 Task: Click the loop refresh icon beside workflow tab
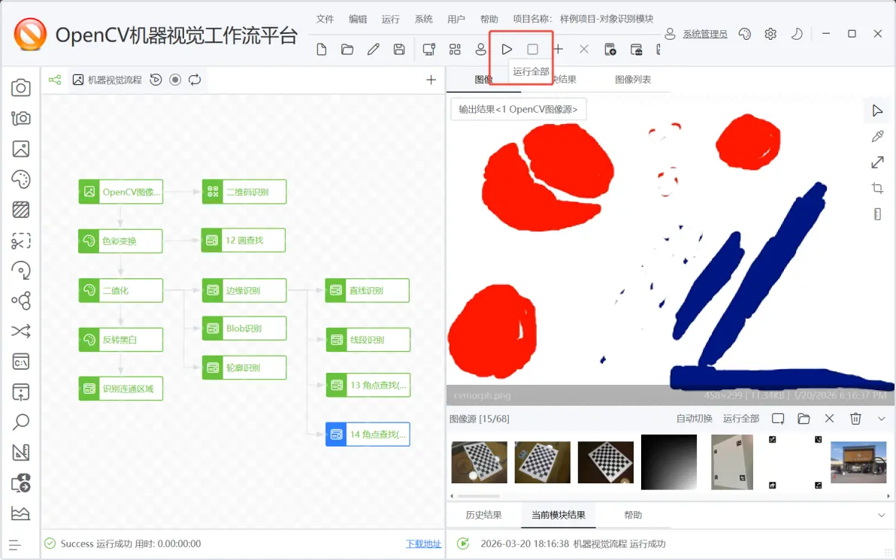195,80
